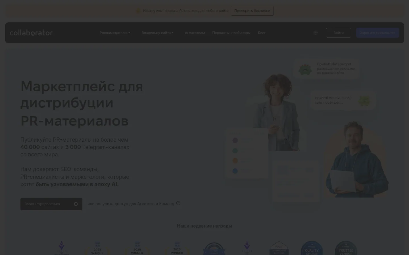
Task: Open the language globe icon
Action: coord(316,33)
